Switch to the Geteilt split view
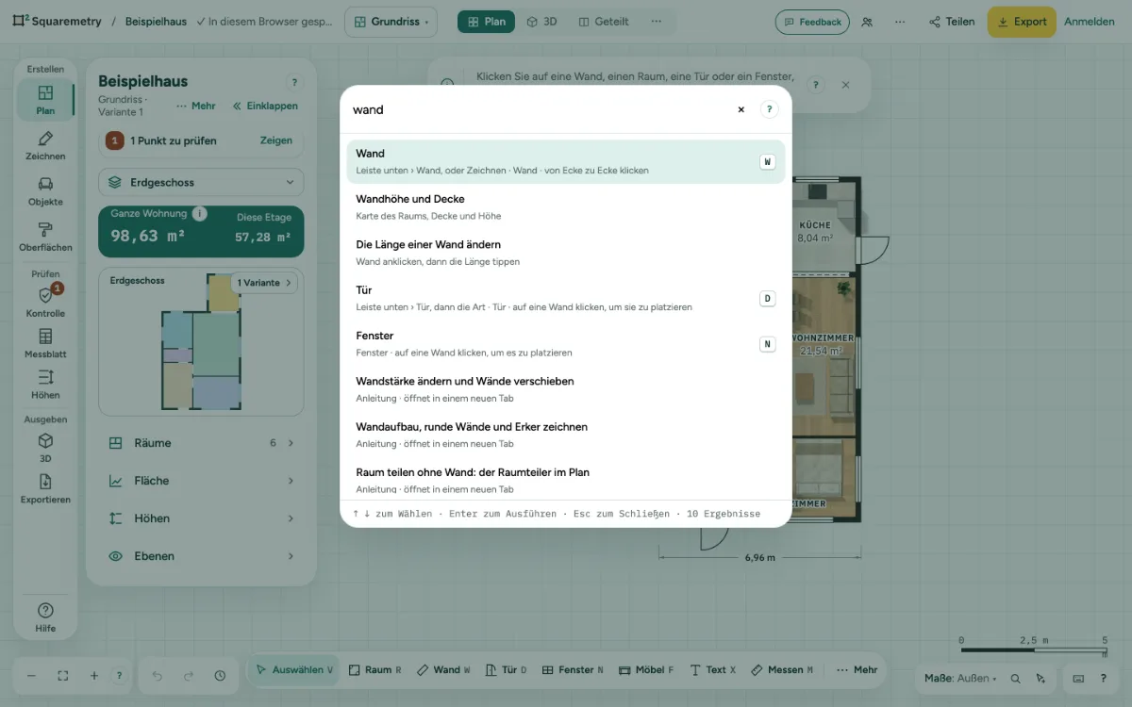 tap(604, 22)
